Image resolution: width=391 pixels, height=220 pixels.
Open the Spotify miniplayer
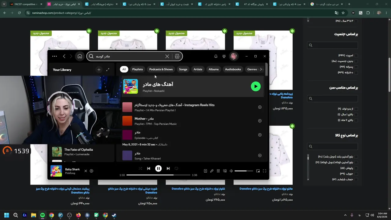point(258,171)
